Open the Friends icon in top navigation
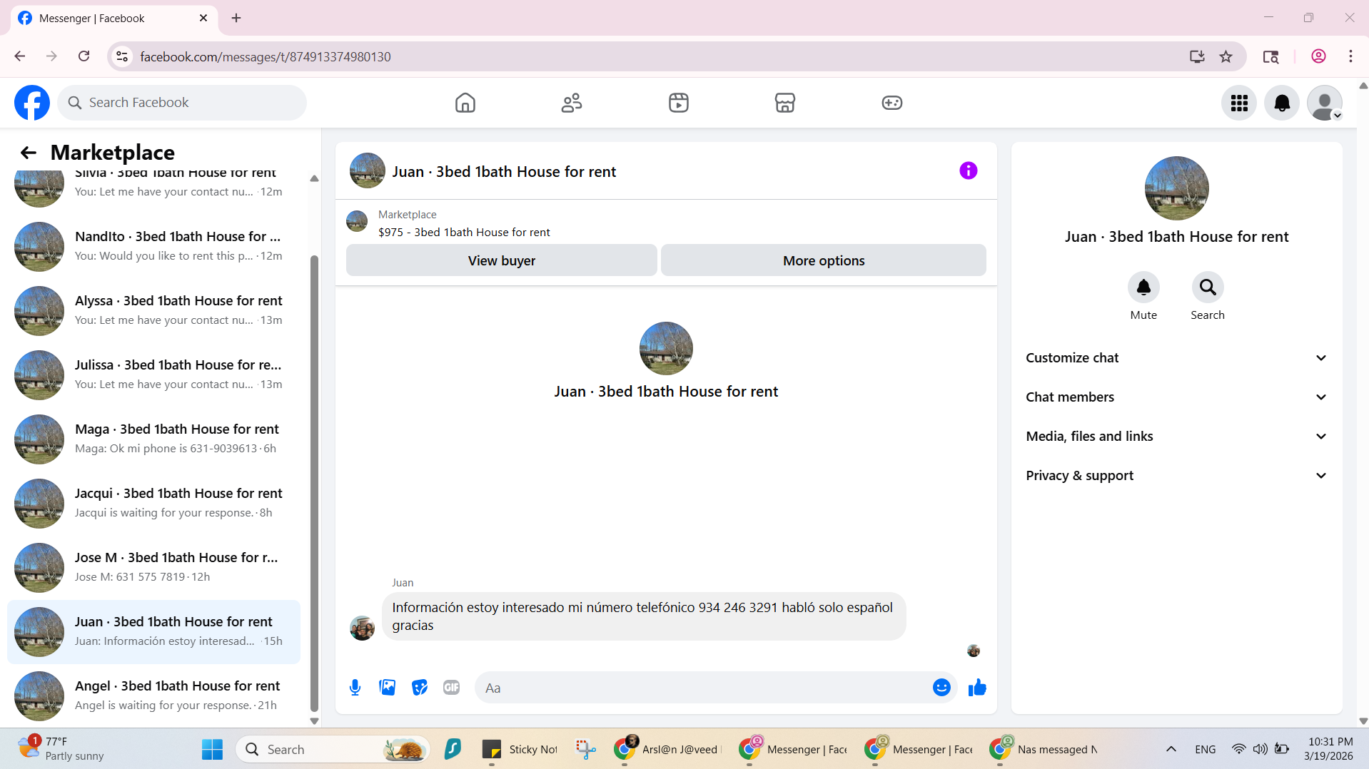This screenshot has height=769, width=1369. (572, 103)
